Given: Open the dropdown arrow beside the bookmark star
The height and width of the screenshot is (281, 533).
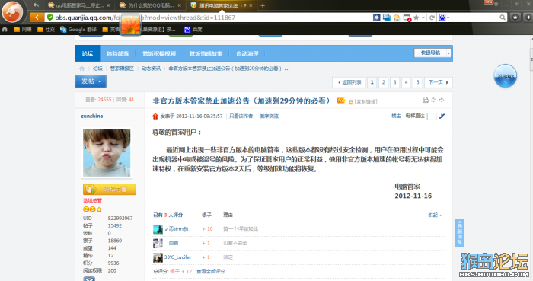Looking at the screenshot, I should [423, 18].
